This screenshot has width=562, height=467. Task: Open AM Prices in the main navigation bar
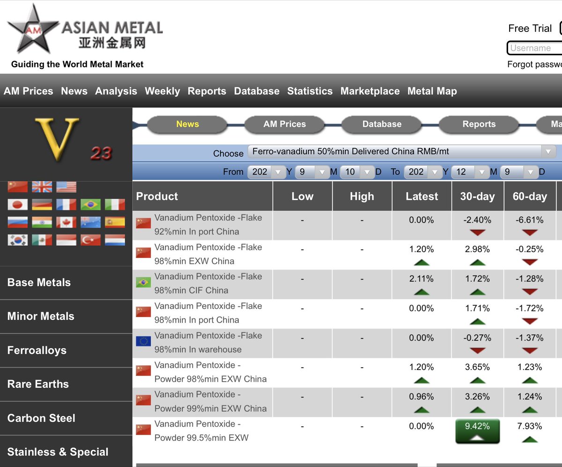coord(29,91)
